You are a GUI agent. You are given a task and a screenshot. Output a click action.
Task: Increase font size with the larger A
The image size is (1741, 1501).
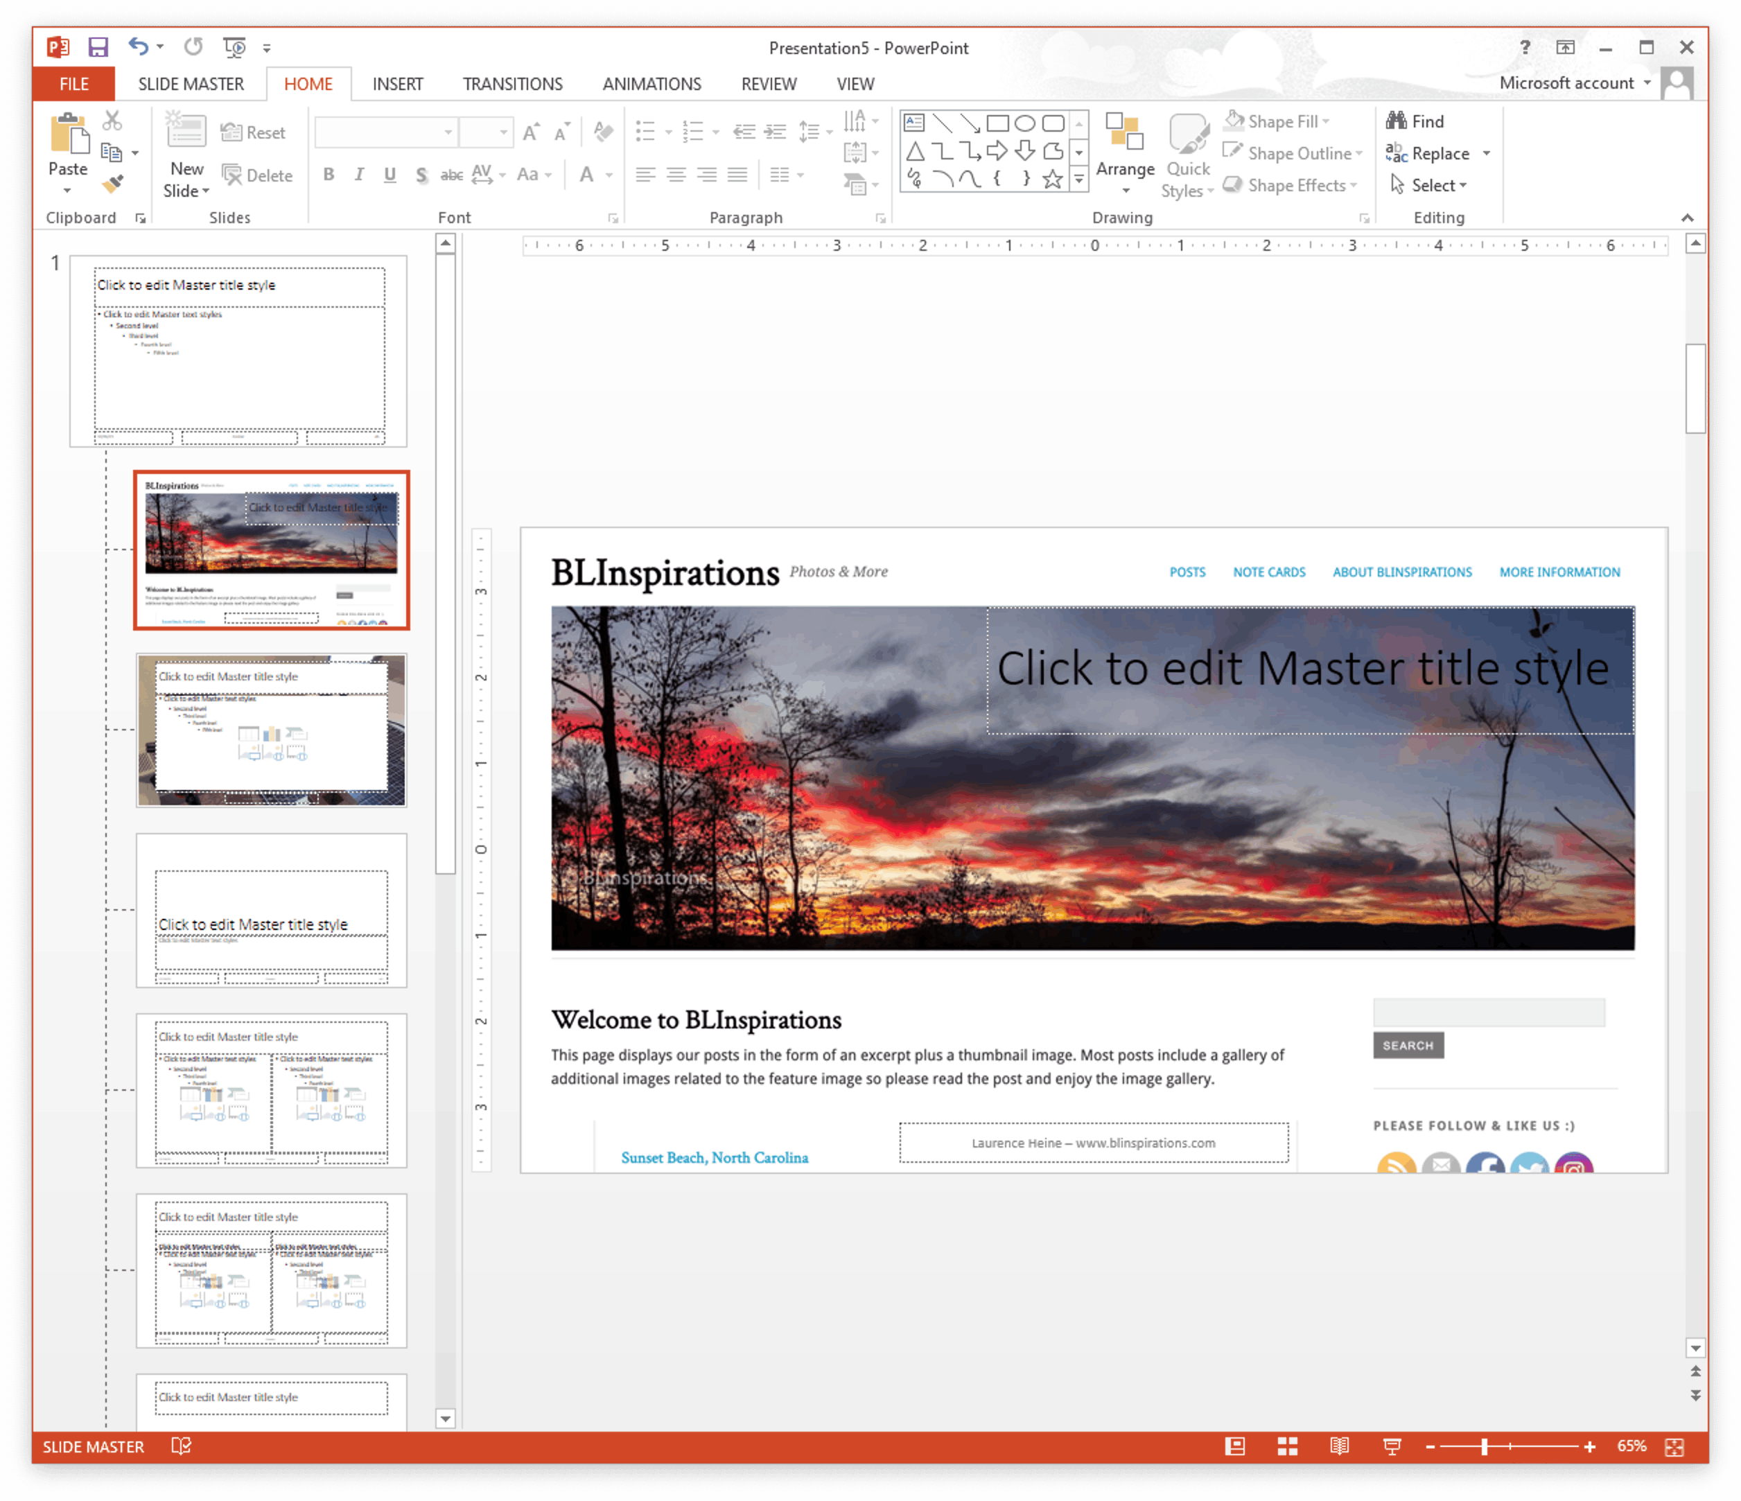coord(531,132)
